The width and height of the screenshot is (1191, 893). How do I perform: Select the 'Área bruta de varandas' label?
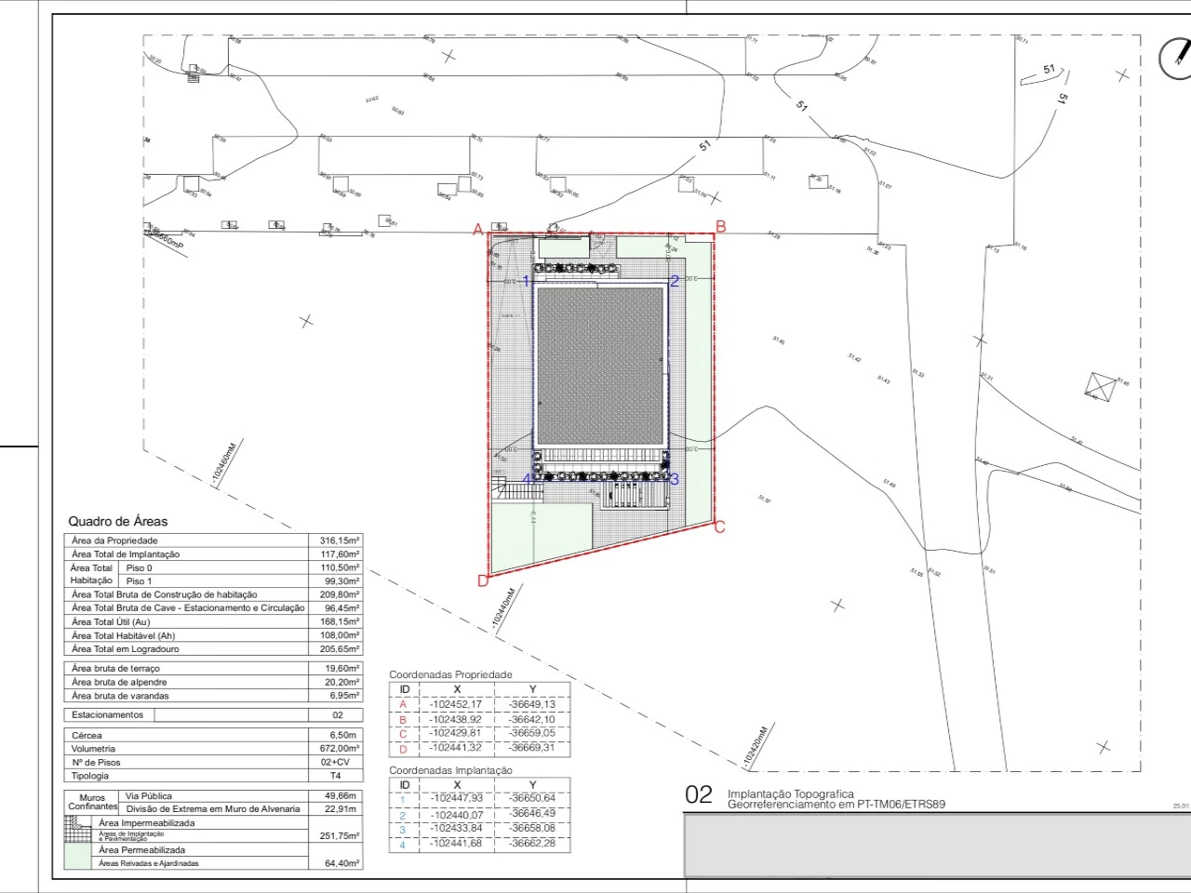pyautogui.click(x=120, y=696)
